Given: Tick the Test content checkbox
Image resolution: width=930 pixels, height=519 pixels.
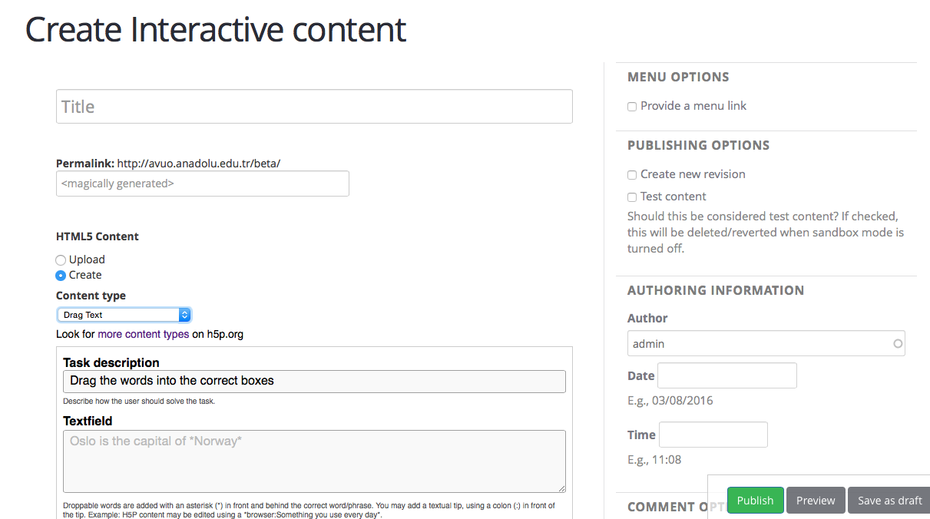Looking at the screenshot, I should tap(632, 197).
